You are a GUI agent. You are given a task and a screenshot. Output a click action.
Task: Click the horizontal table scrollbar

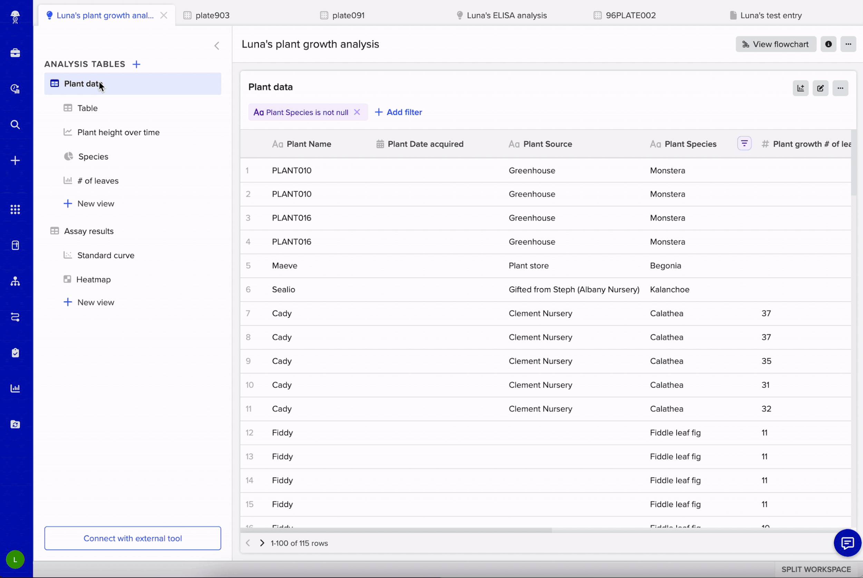pos(396,530)
